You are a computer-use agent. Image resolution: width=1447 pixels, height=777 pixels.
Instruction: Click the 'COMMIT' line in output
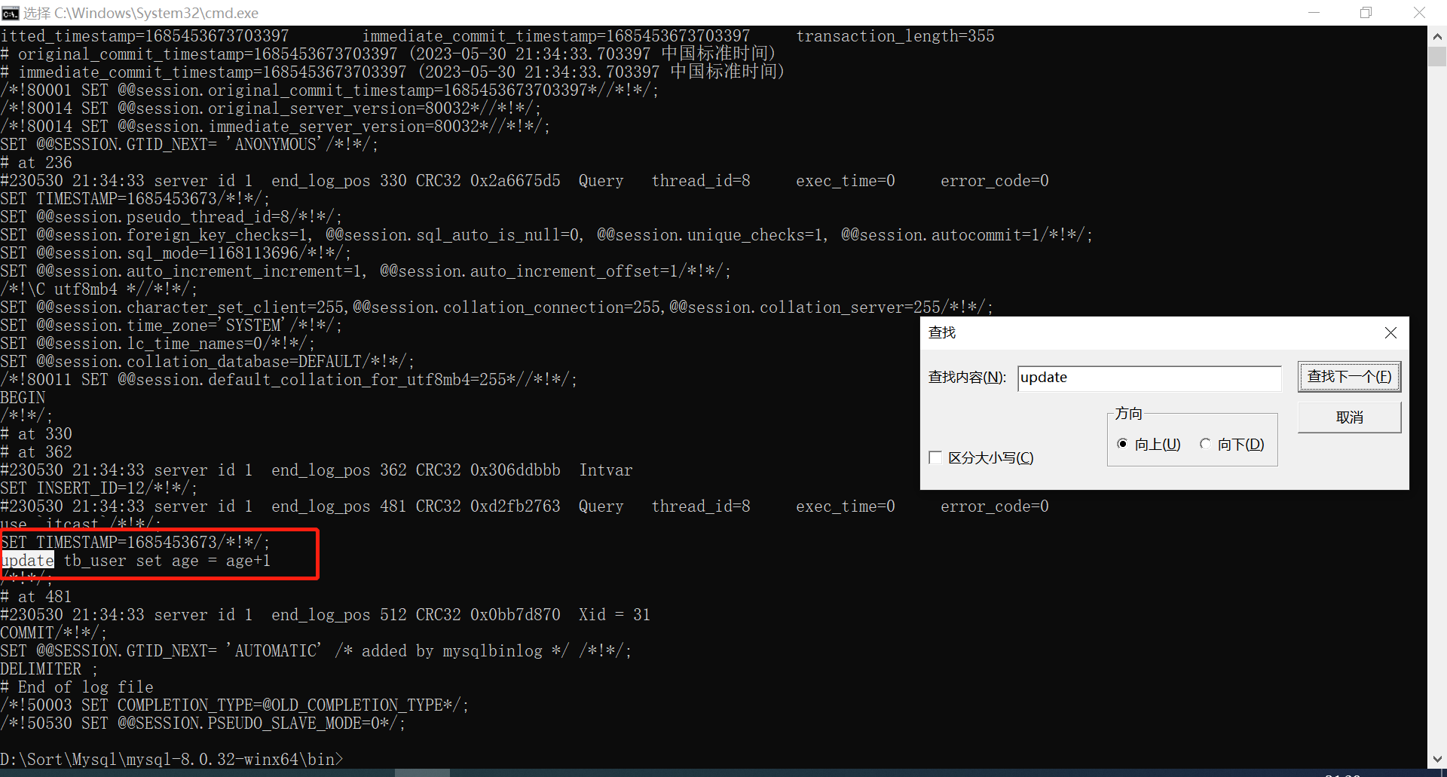click(x=54, y=633)
